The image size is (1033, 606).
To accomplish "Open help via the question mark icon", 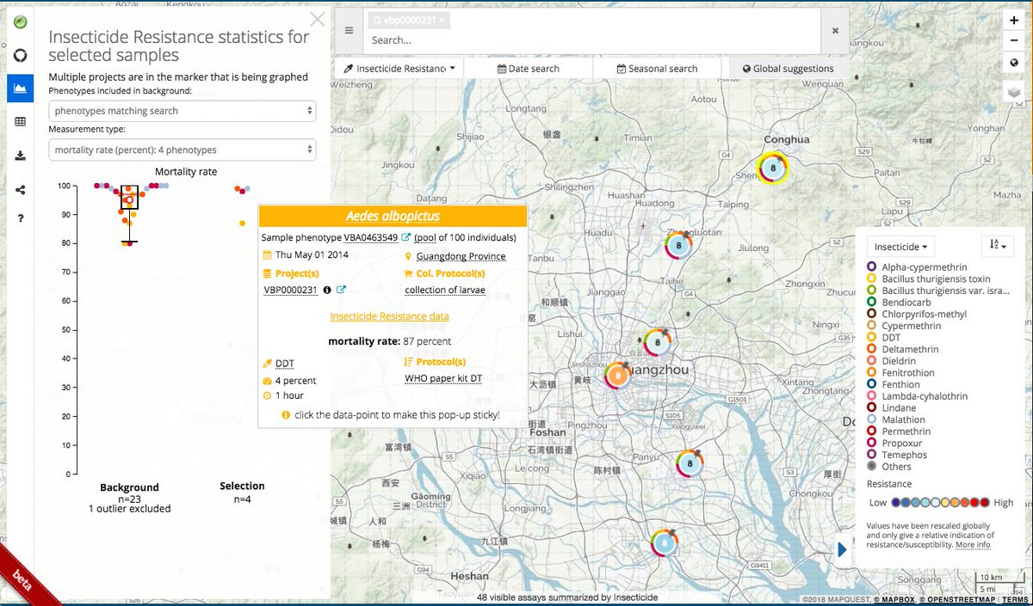I will [x=19, y=219].
